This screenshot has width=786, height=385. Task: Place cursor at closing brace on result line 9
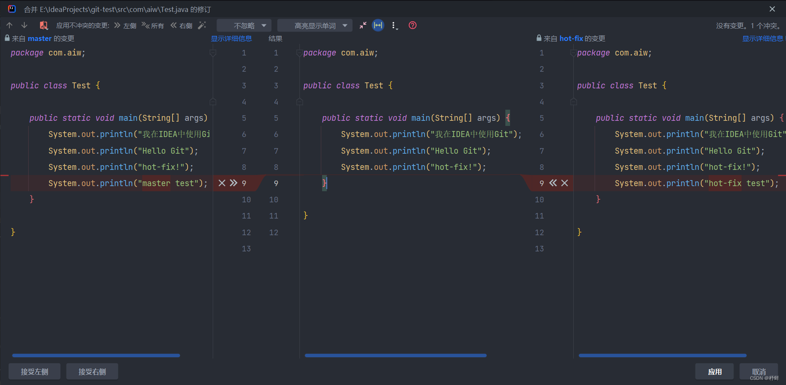click(x=325, y=183)
